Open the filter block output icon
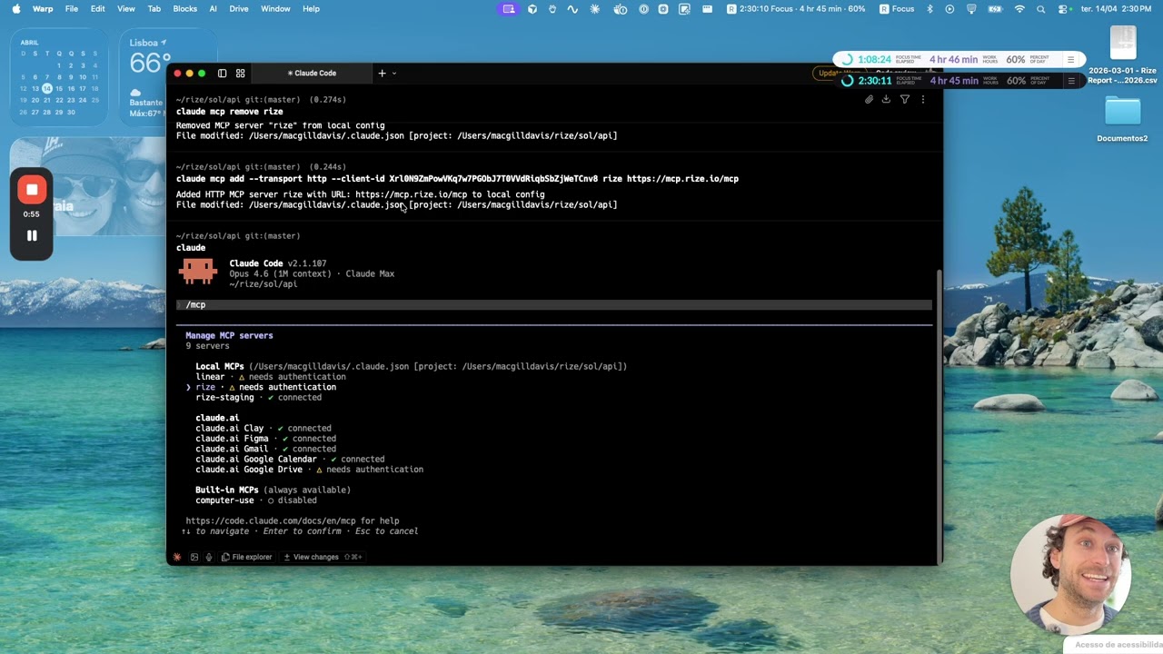 click(905, 100)
